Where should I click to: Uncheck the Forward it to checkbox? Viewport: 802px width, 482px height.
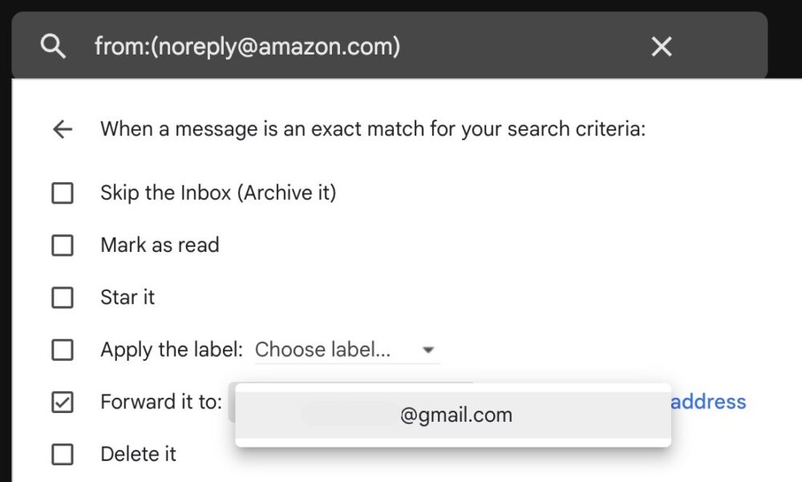(x=63, y=402)
